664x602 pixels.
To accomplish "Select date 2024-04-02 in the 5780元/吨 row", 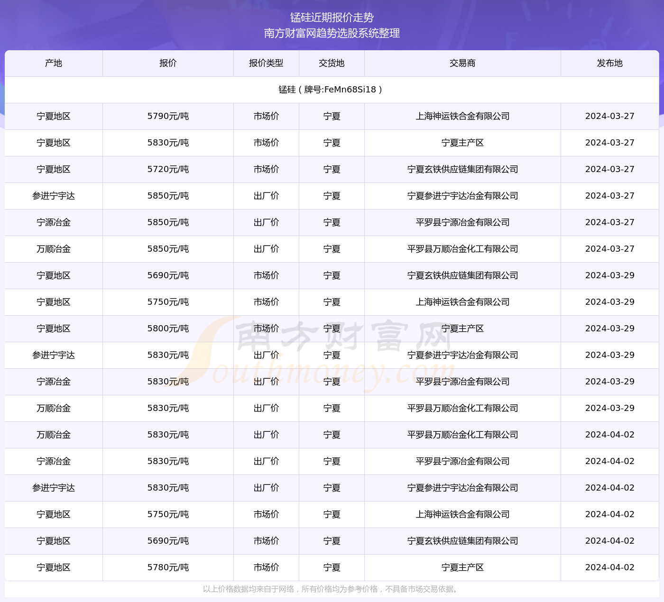I will [x=610, y=567].
